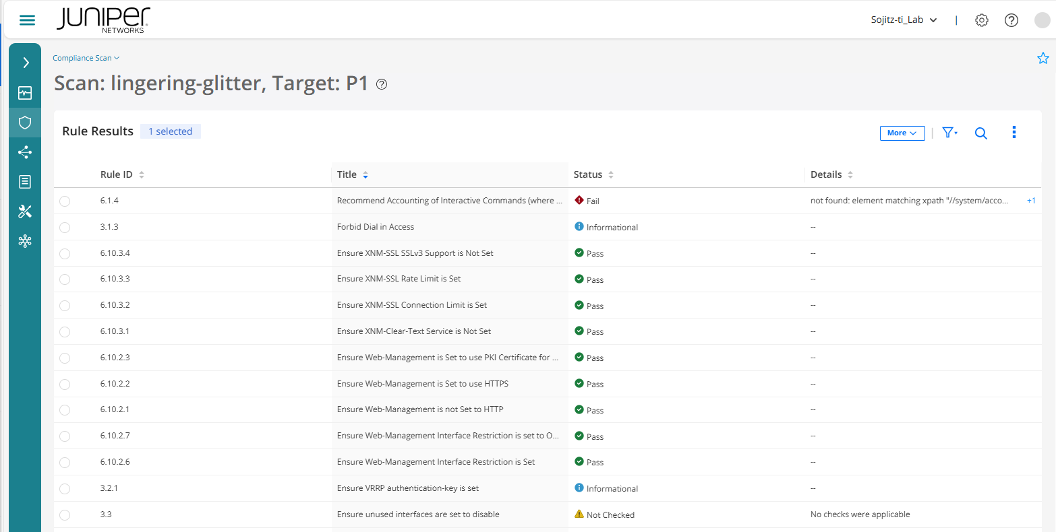Open the filter funnel dropdown
The height and width of the screenshot is (532, 1056).
[949, 133]
